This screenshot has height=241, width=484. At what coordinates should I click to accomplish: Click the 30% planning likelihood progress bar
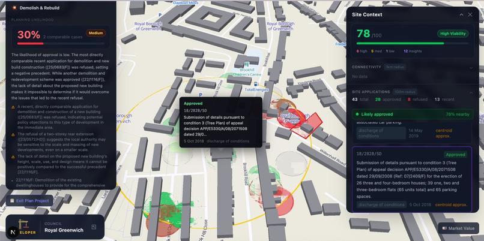(x=61, y=43)
